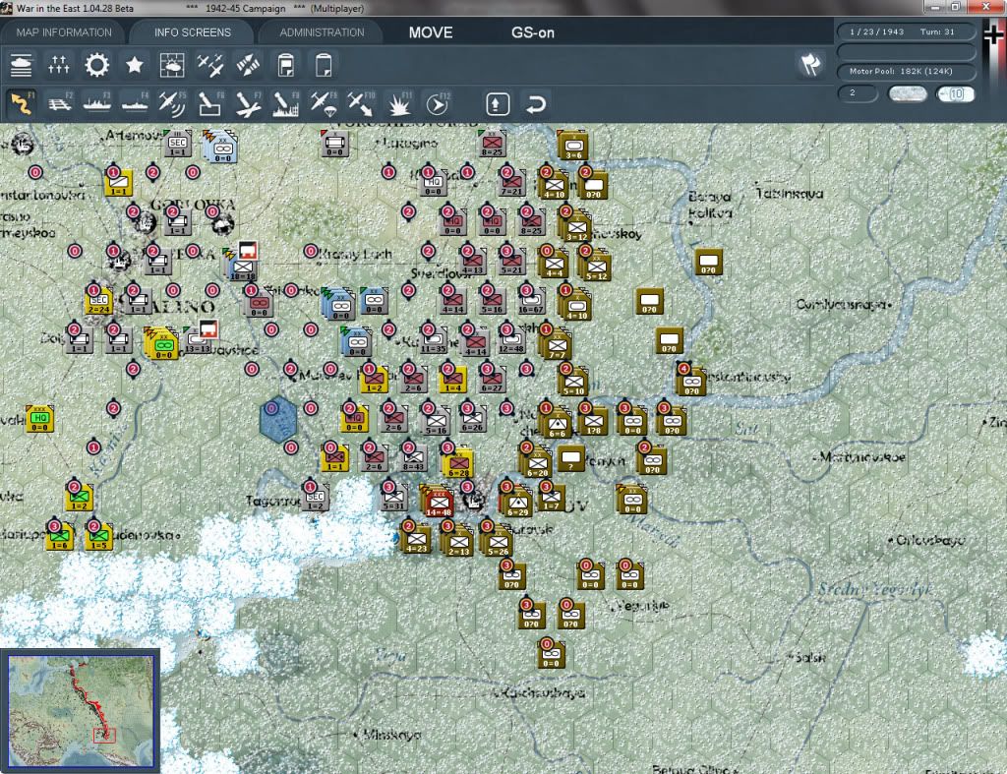Select the Soviet 2=13 unit stack
Screen dimensions: 1007x774
coord(458,541)
